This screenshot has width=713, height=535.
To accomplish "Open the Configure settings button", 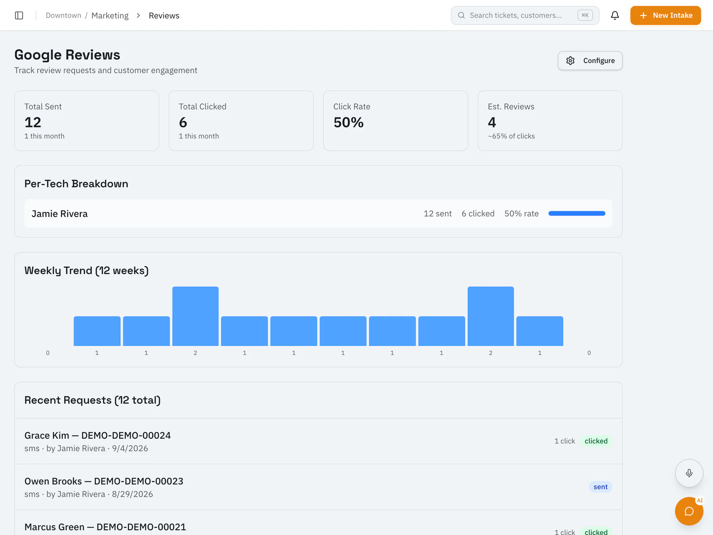I will [590, 61].
